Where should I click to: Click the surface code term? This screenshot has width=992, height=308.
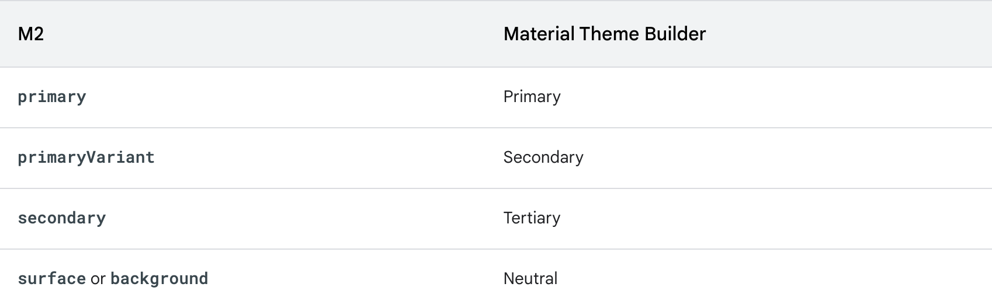[52, 279]
